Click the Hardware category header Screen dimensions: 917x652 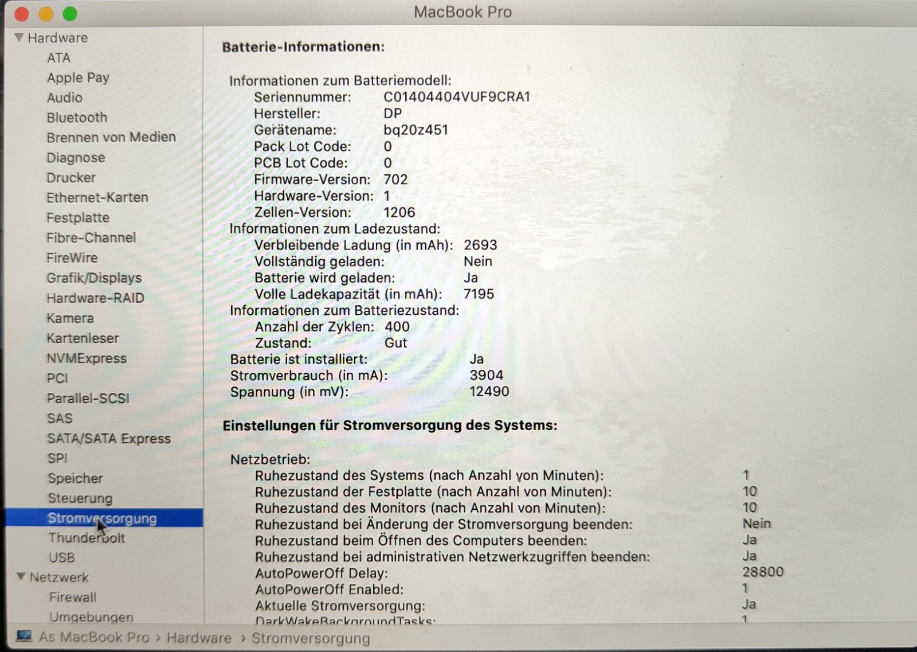click(58, 38)
